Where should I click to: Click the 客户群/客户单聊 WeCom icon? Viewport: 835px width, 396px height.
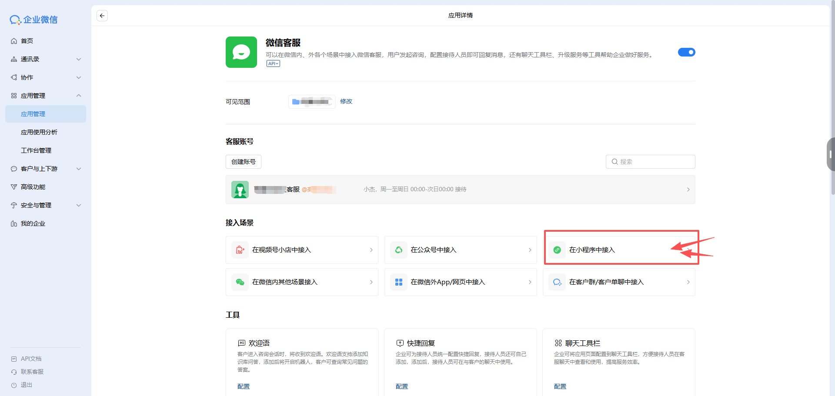[x=557, y=282]
